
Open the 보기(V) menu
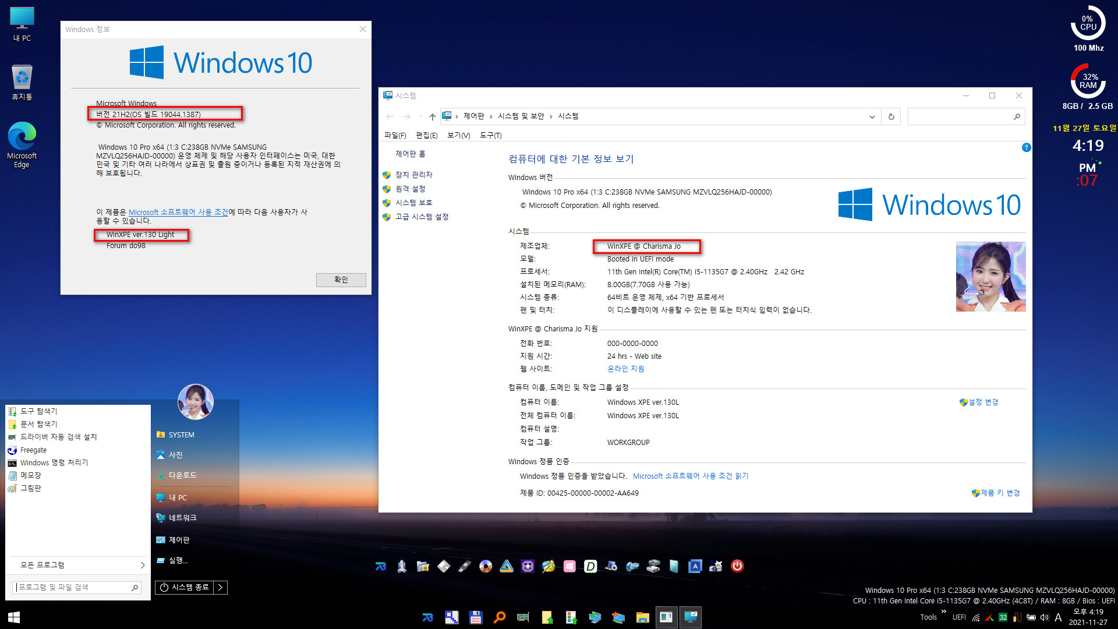click(458, 135)
